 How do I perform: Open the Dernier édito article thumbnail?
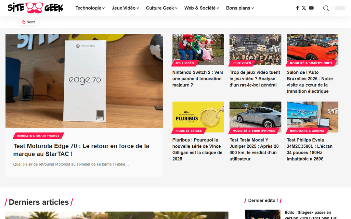(263, 214)
